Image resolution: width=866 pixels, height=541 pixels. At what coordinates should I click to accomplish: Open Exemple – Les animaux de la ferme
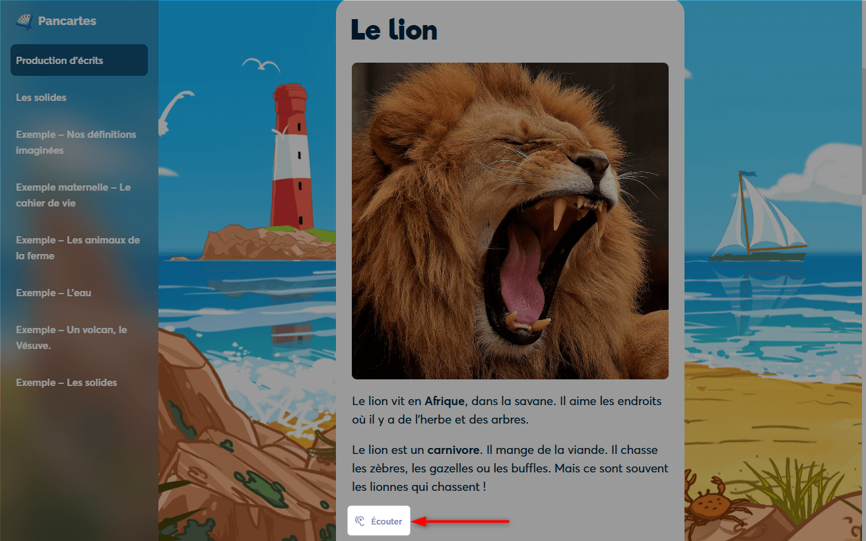(x=78, y=248)
